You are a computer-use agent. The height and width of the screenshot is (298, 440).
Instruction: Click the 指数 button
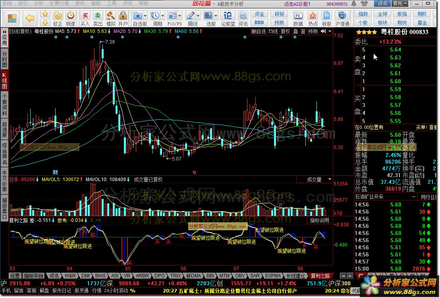pyautogui.click(x=363, y=14)
